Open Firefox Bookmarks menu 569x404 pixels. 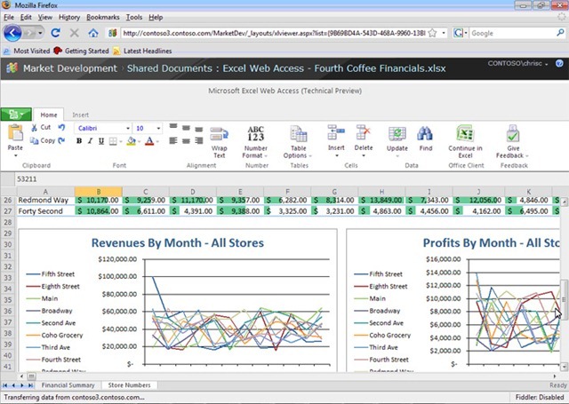point(103,18)
